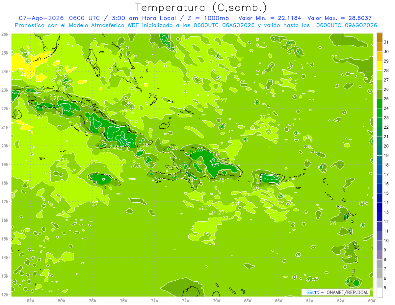Select "3:00 am Hora Local" text
The width and height of the screenshot is (395, 305).
[x=144, y=18]
